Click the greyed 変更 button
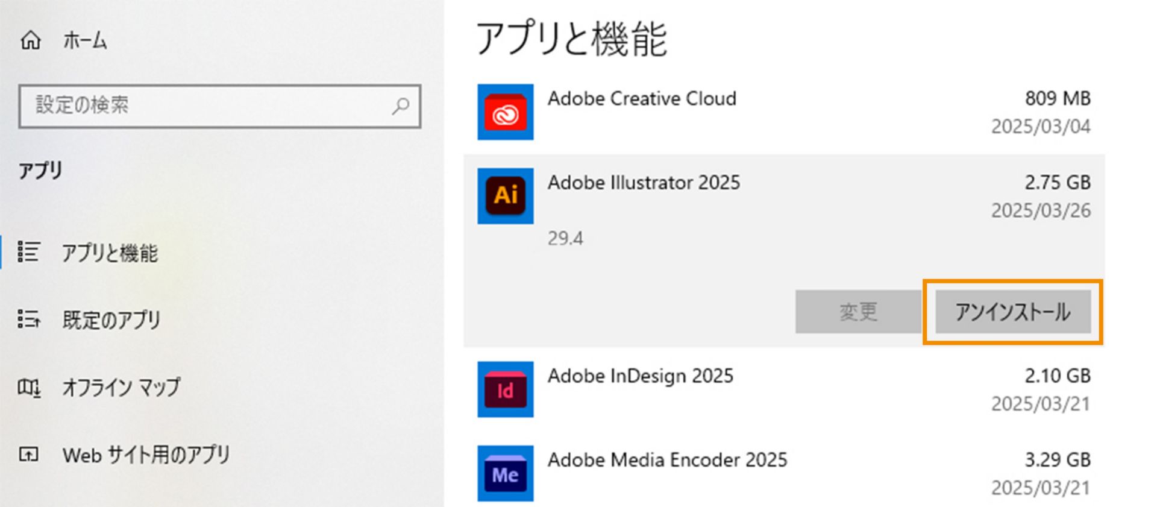The width and height of the screenshot is (1157, 507). (x=858, y=312)
